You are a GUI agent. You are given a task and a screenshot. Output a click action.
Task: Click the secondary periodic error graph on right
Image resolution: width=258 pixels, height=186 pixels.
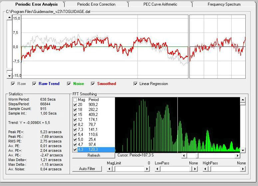[x=217, y=46]
